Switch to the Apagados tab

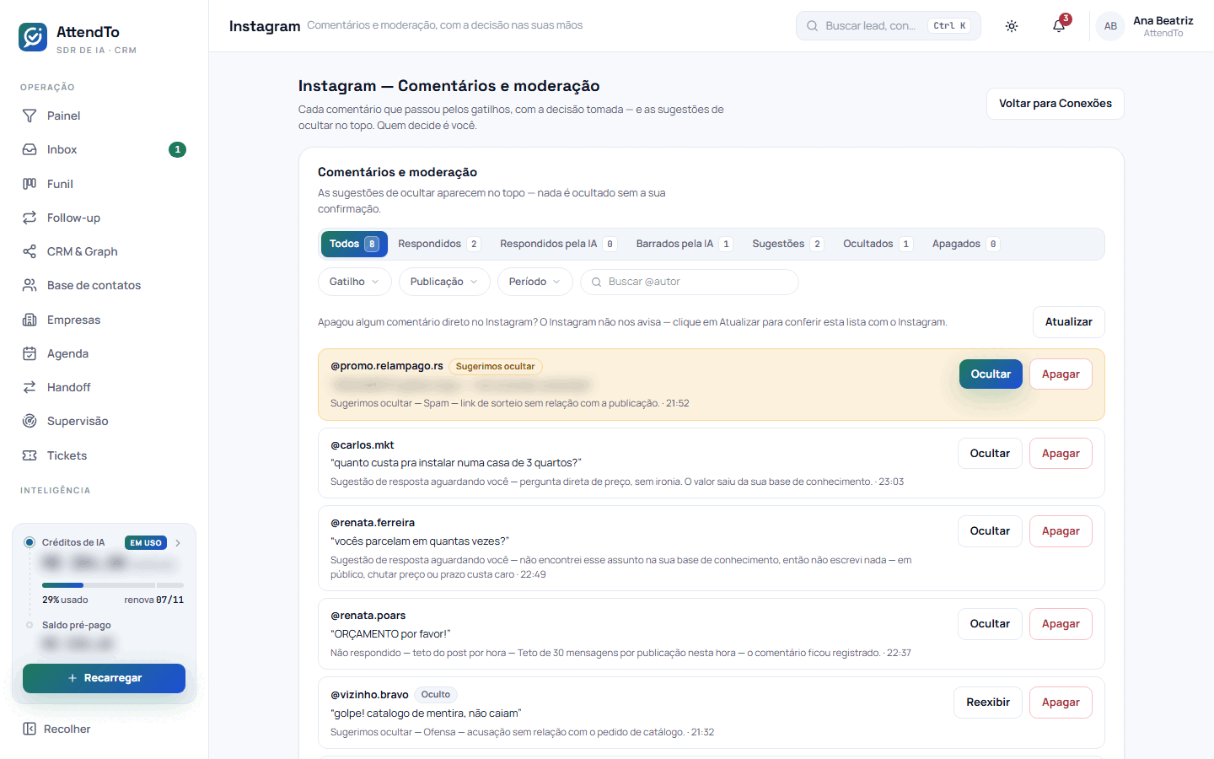[966, 244]
